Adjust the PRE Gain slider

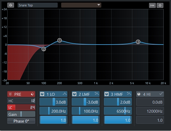[21, 114]
